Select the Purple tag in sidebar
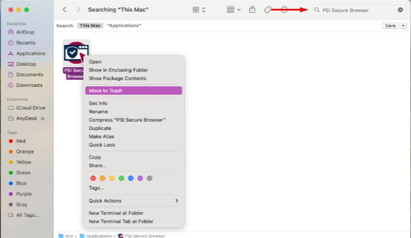The width and height of the screenshot is (411, 238). (x=24, y=194)
